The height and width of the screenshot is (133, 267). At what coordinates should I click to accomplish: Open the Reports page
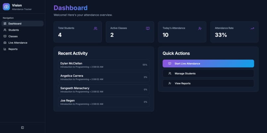[x=23, y=49]
